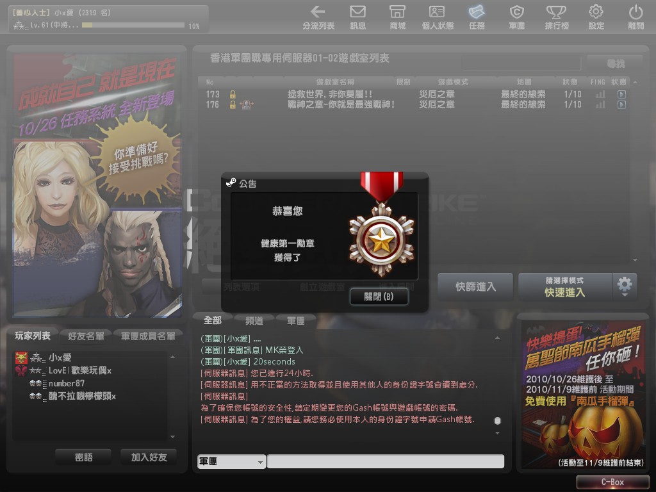Click the ping bars icon of room 173
The height and width of the screenshot is (492, 656).
coord(600,94)
